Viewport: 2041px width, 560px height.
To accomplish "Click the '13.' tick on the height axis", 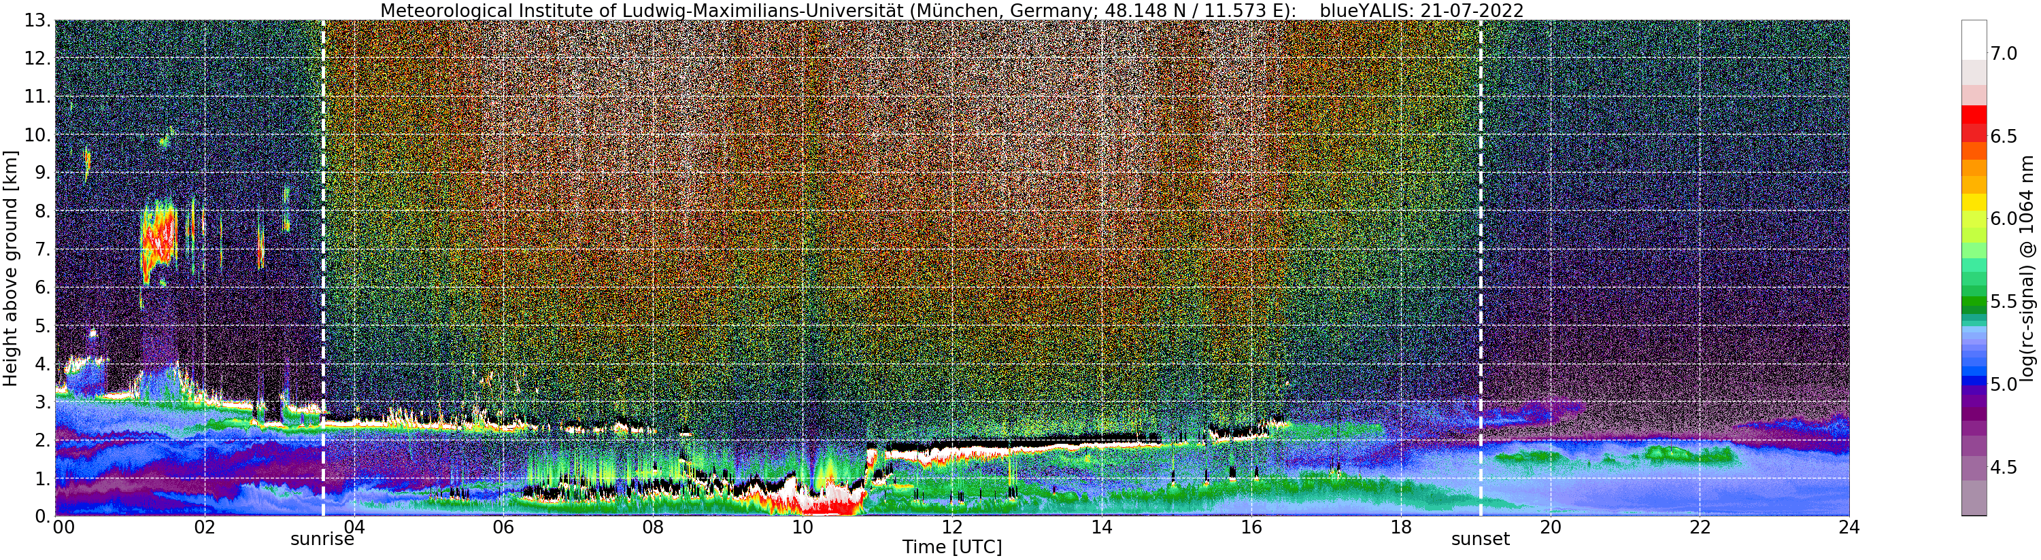I will [37, 20].
